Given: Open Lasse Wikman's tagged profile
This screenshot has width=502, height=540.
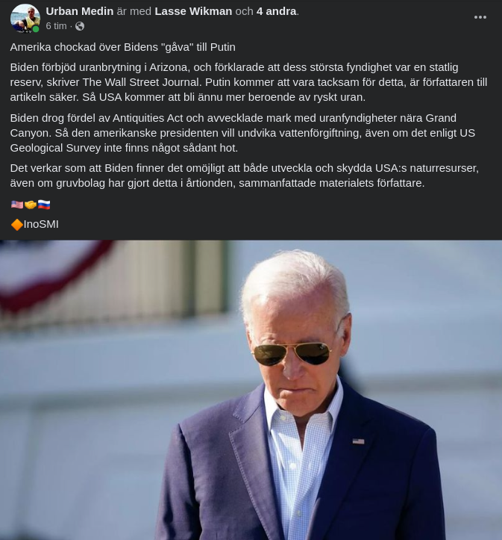Looking at the screenshot, I should click(193, 11).
